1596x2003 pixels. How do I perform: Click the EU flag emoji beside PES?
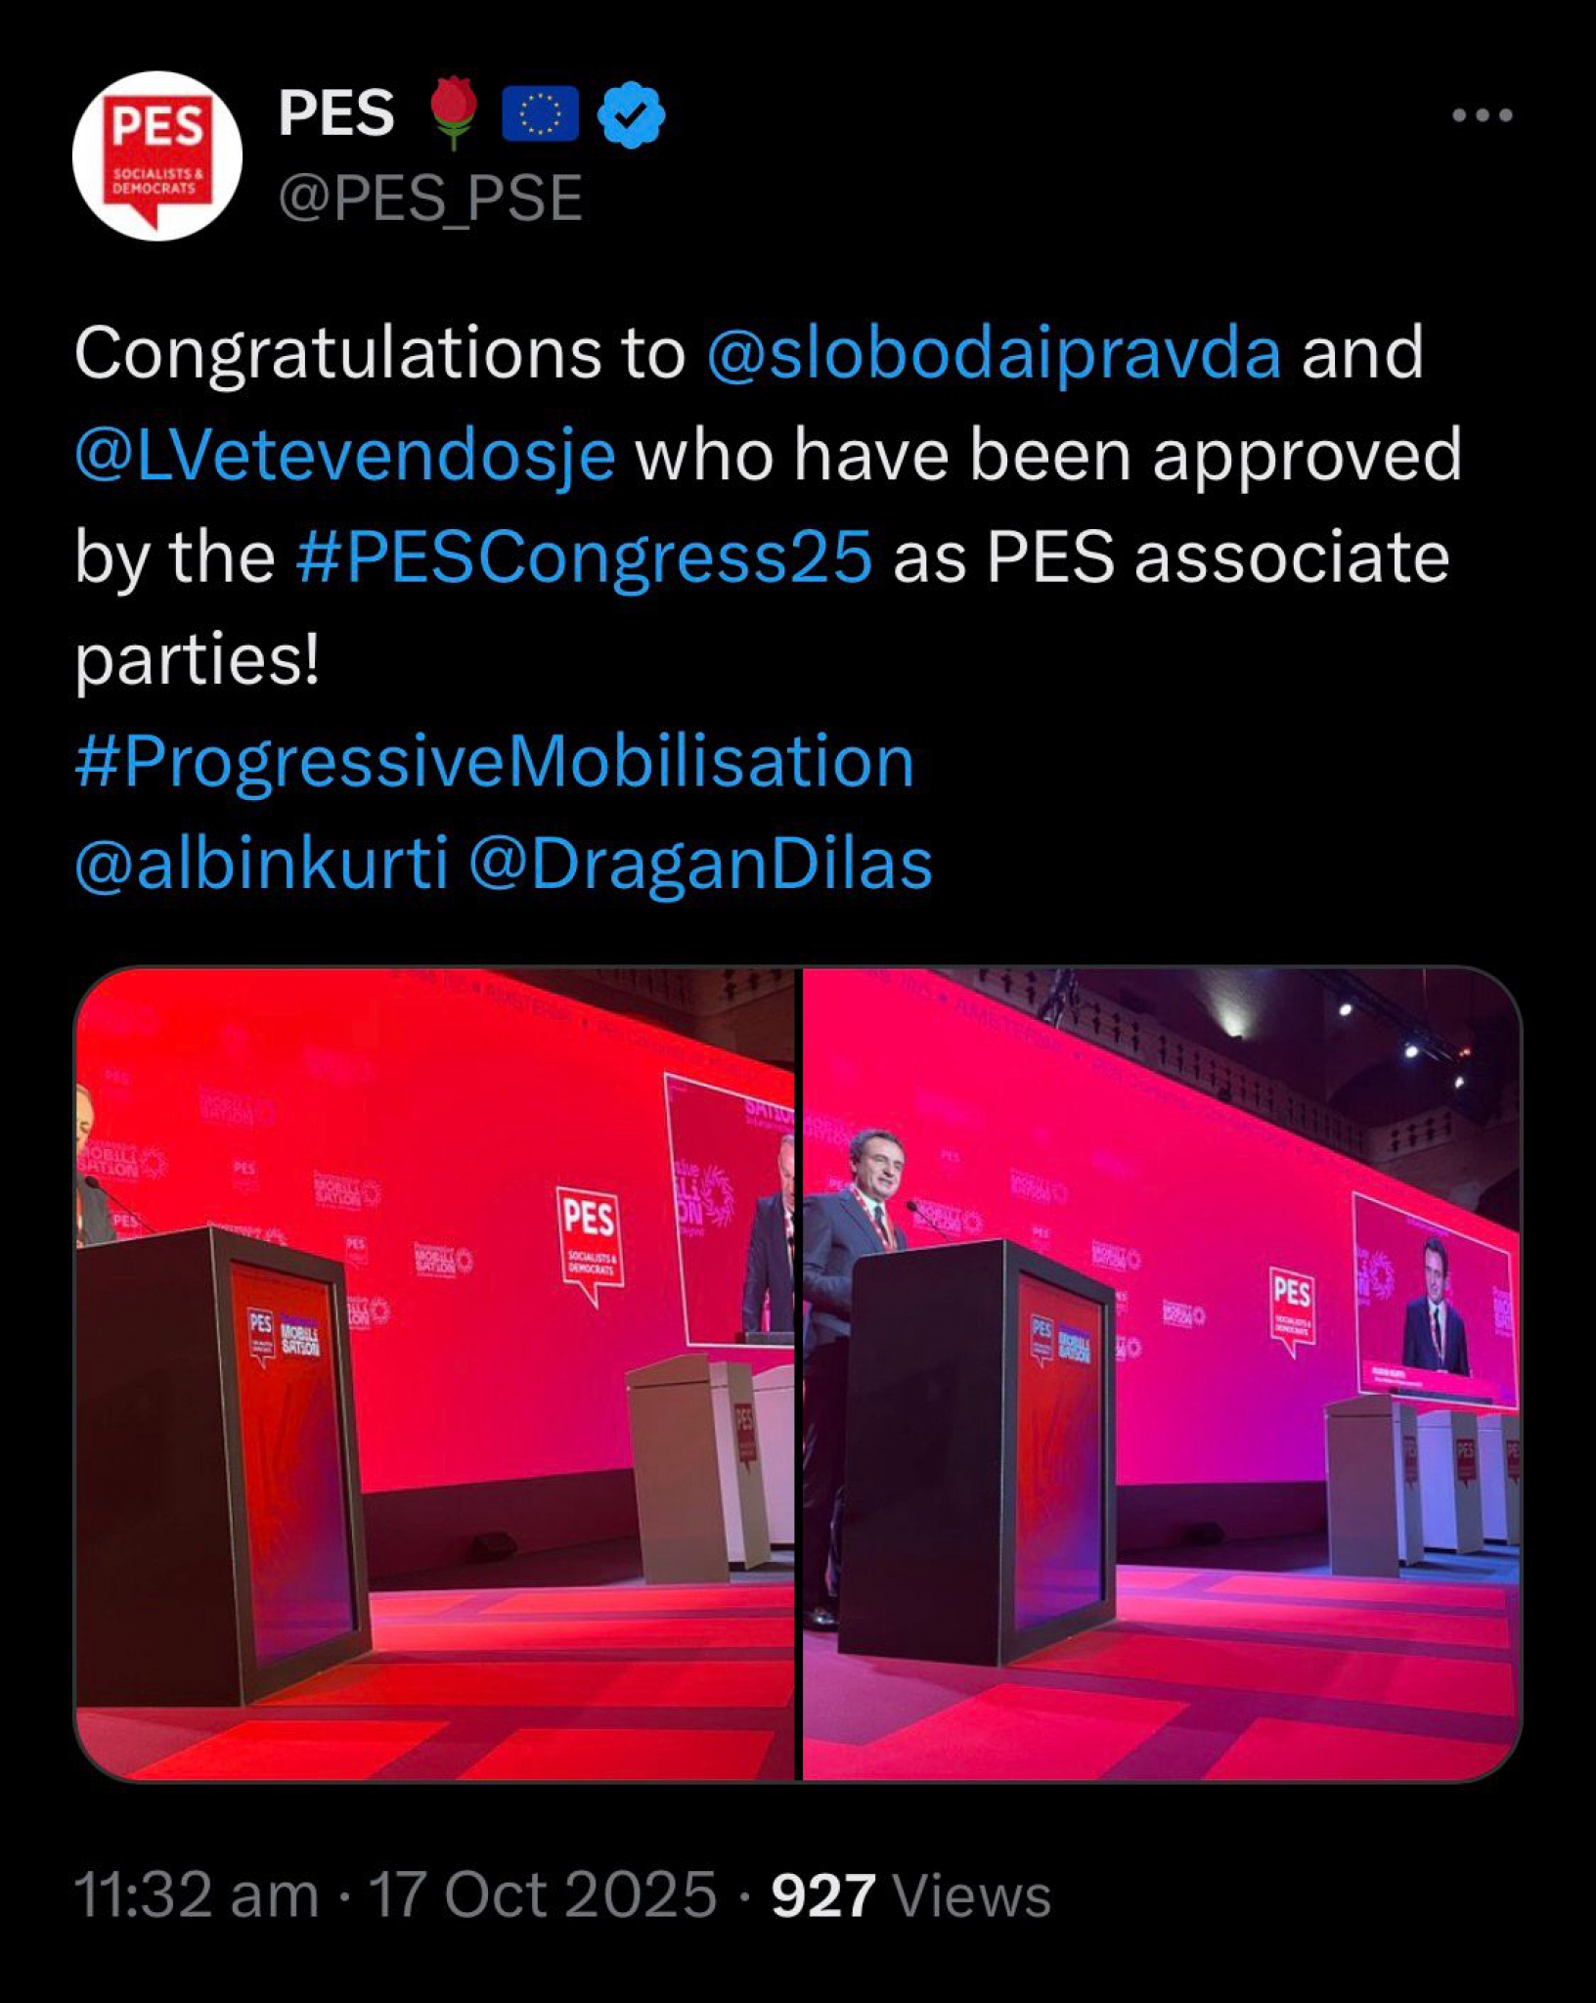click(x=539, y=114)
